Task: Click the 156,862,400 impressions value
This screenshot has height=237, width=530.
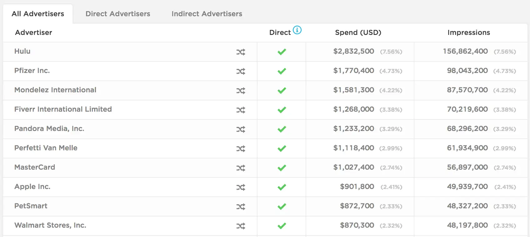Action: (465, 51)
